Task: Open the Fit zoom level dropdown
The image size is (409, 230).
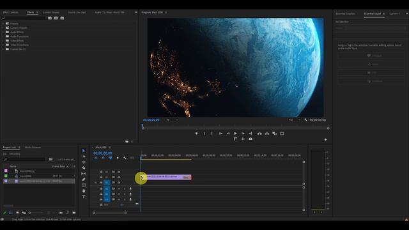Action: pos(172,120)
